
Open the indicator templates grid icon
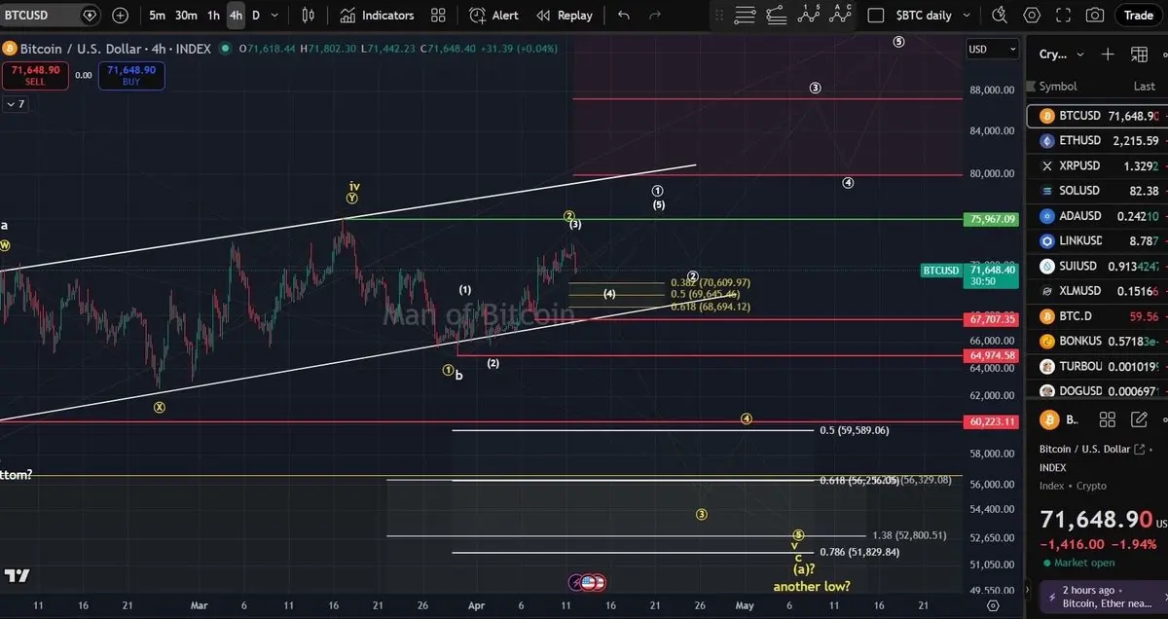438,16
